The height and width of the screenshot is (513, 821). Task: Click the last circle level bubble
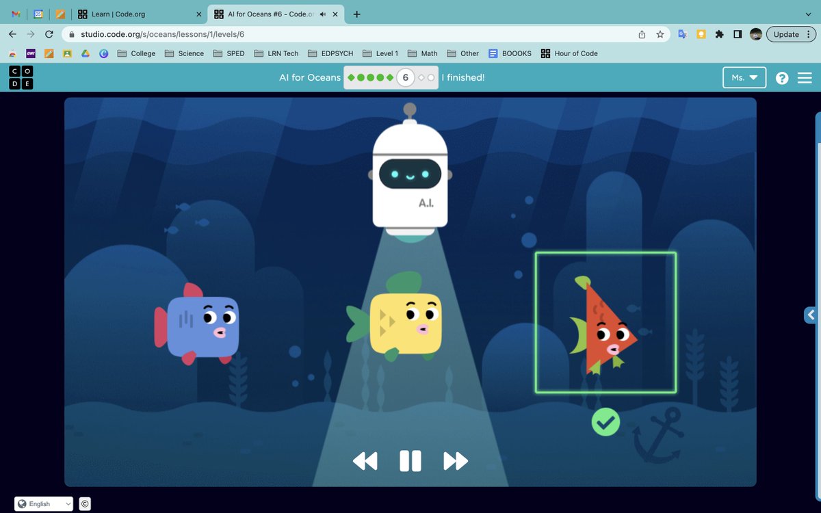pyautogui.click(x=431, y=78)
